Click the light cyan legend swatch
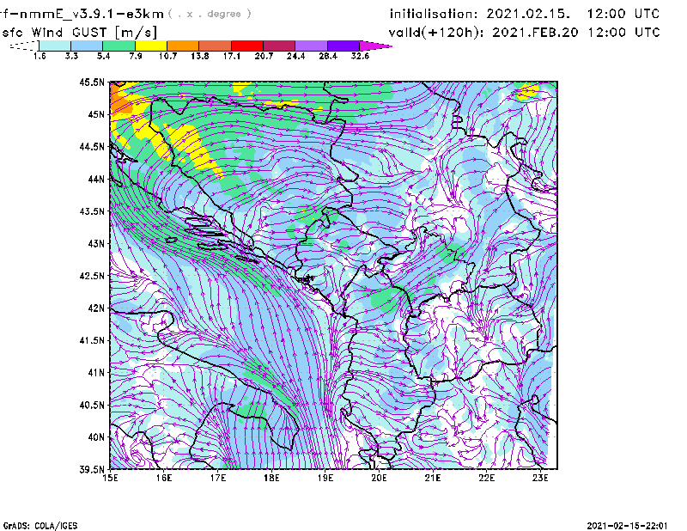 pos(55,46)
